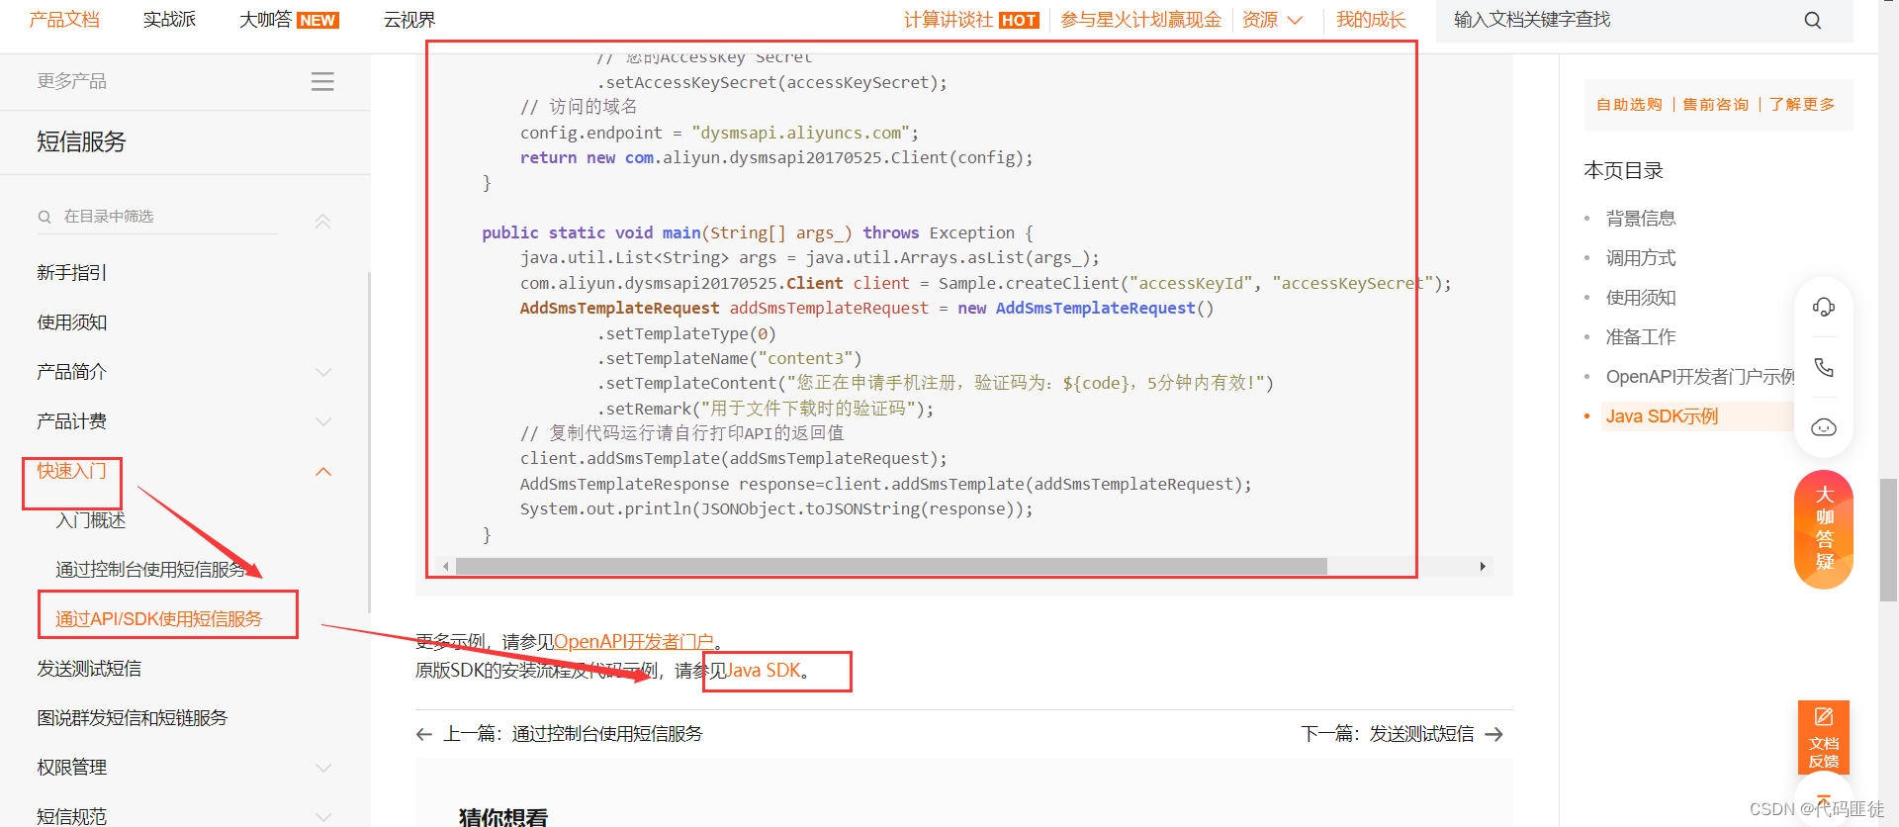Click the page vertical scrollbar thumb

pyautogui.click(x=1888, y=539)
